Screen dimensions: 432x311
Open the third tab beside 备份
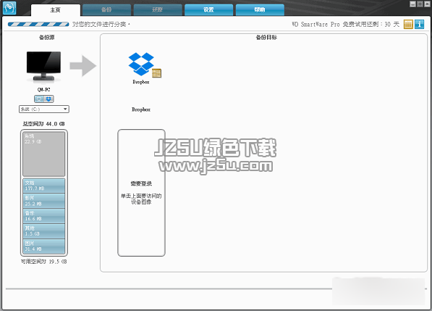click(x=158, y=10)
